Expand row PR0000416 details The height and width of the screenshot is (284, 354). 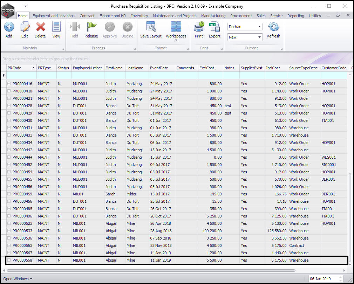(9, 84)
